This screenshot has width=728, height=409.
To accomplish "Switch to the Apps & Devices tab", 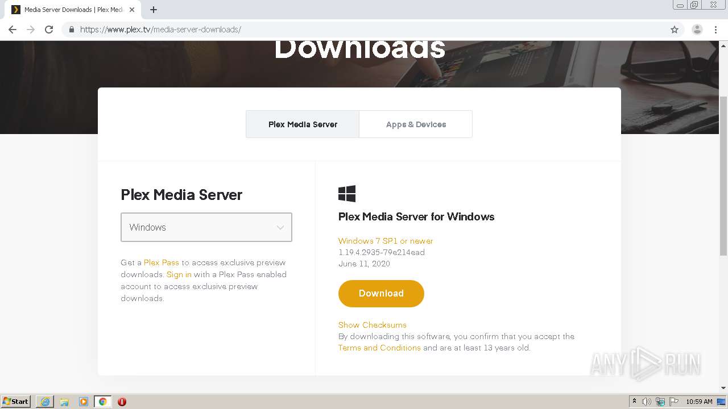I will [x=416, y=124].
